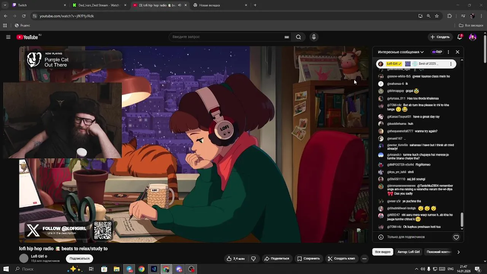
Task: Open the Яндекс bookmark
Action: click(22, 25)
